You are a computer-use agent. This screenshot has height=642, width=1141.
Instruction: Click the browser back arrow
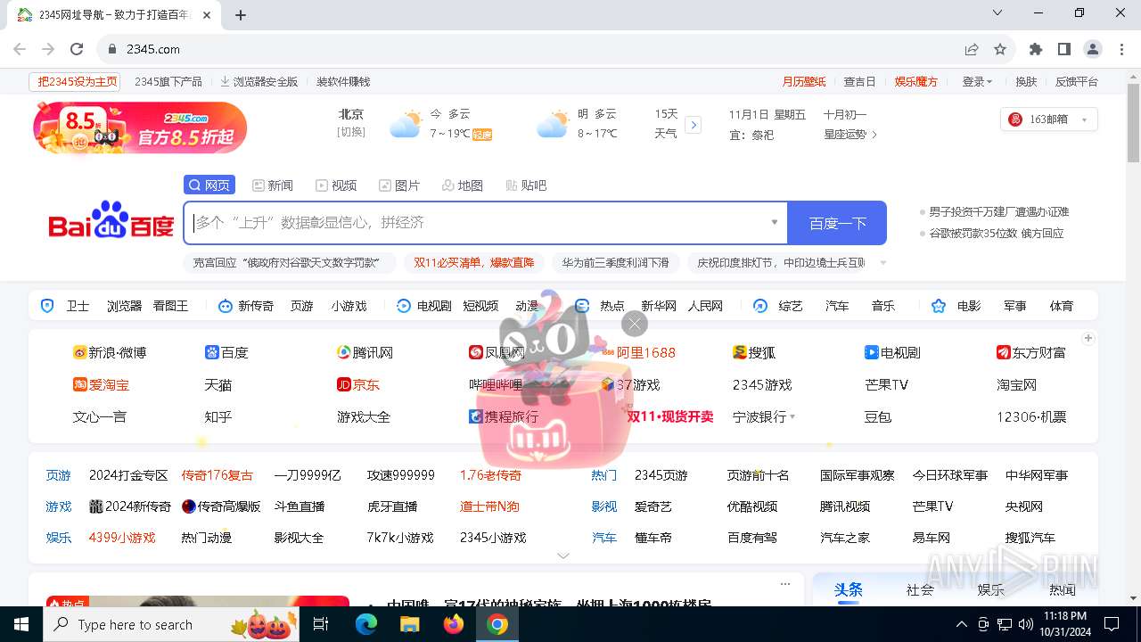[20, 49]
